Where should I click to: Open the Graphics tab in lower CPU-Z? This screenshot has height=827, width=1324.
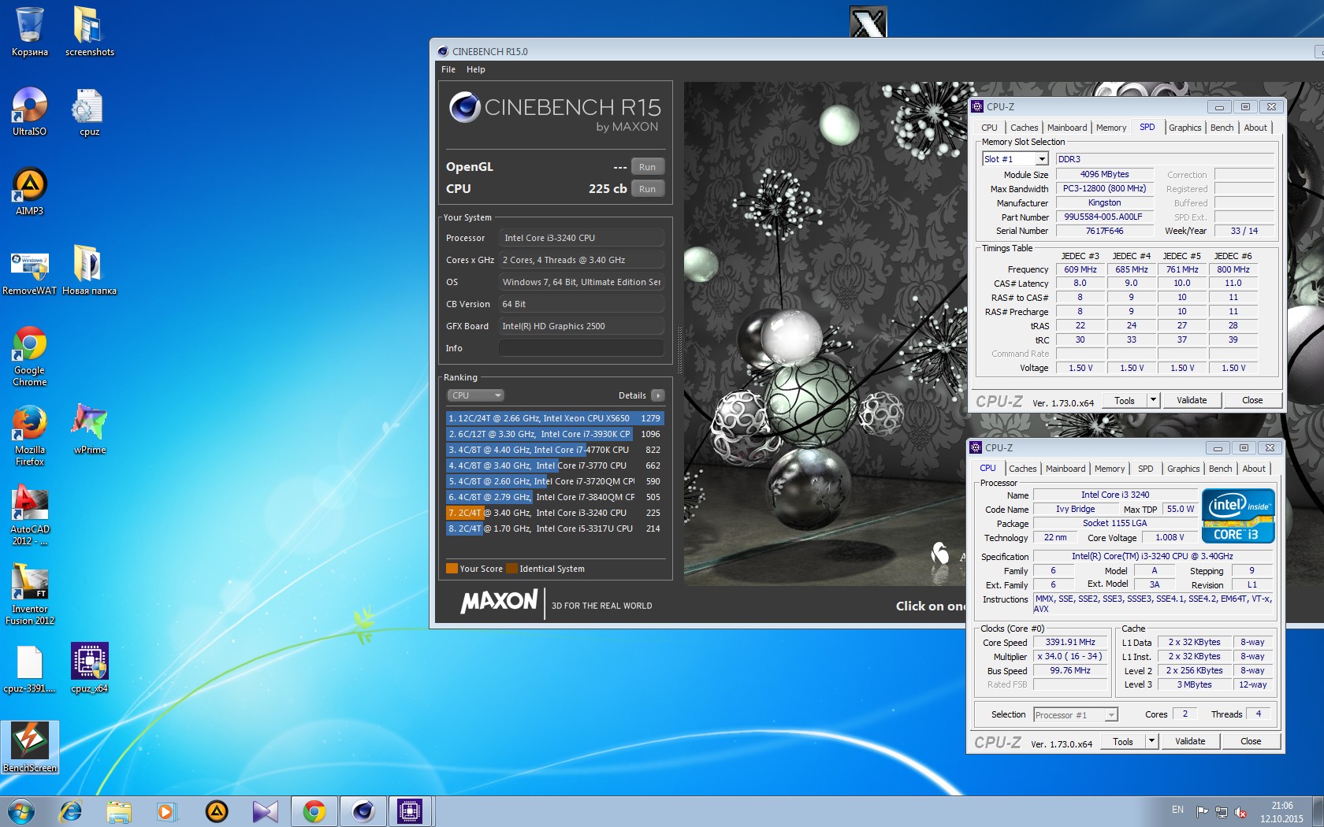[x=1183, y=469]
